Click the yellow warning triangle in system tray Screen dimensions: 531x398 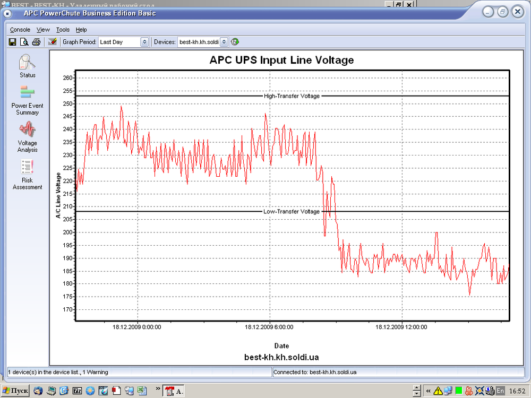tap(437, 391)
